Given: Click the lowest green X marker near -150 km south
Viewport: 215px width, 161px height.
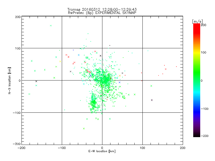Looking at the screenshot, I should click(x=84, y=129).
